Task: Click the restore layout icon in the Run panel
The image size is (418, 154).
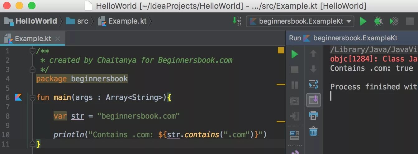Action: (x=294, y=135)
